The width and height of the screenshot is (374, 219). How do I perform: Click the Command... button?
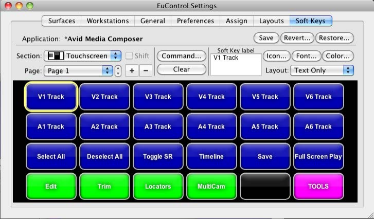(182, 56)
